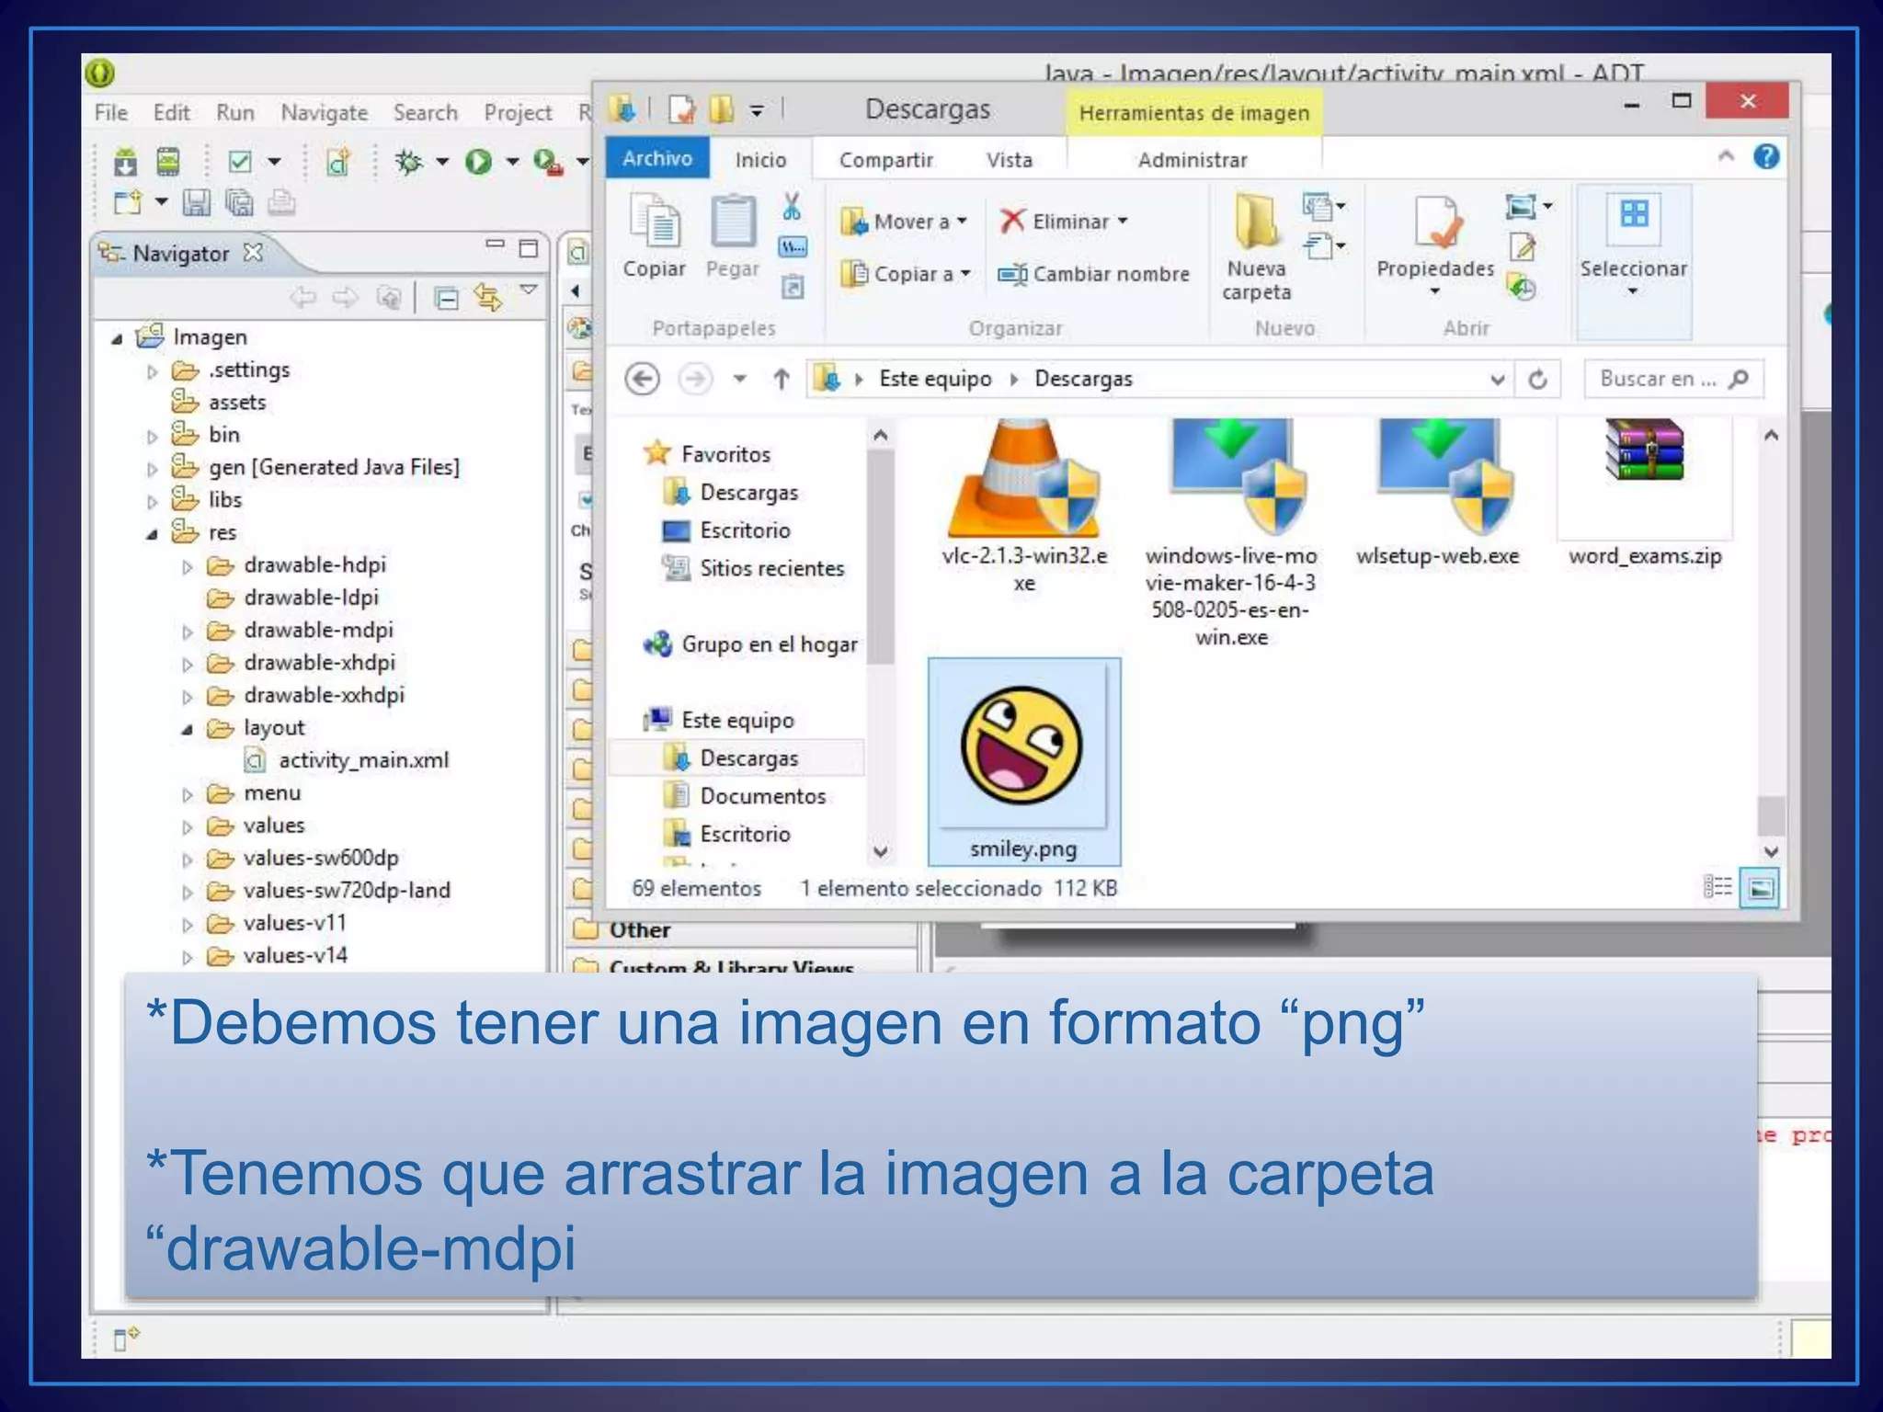Viewport: 1883px width, 1412px height.
Task: Select the smiley.png image file
Action: [x=1024, y=762]
